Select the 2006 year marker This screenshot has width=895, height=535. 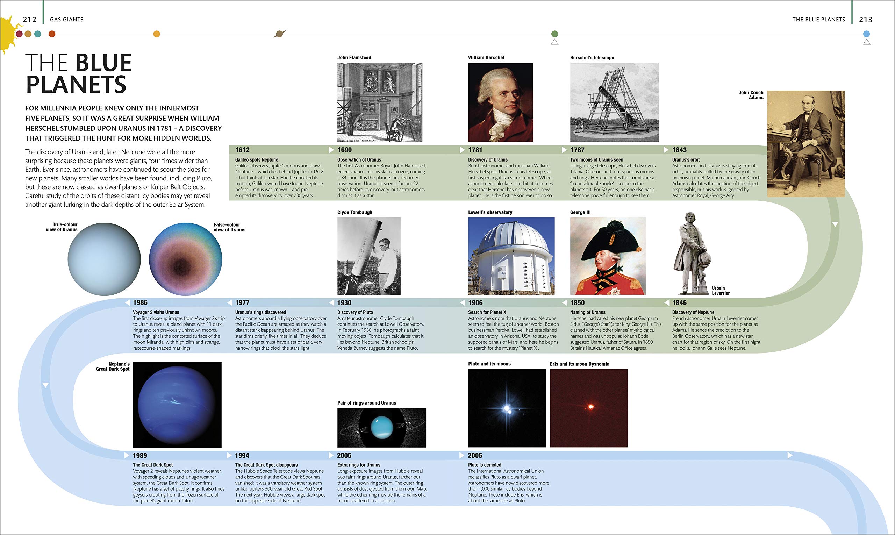pyautogui.click(x=475, y=456)
